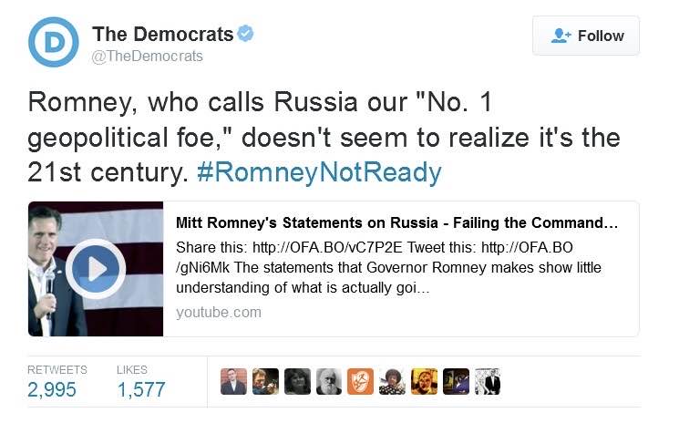Screen dimensions: 679x423
Task: Open the polka-dot shirt person's avatar
Action: [x=392, y=381]
